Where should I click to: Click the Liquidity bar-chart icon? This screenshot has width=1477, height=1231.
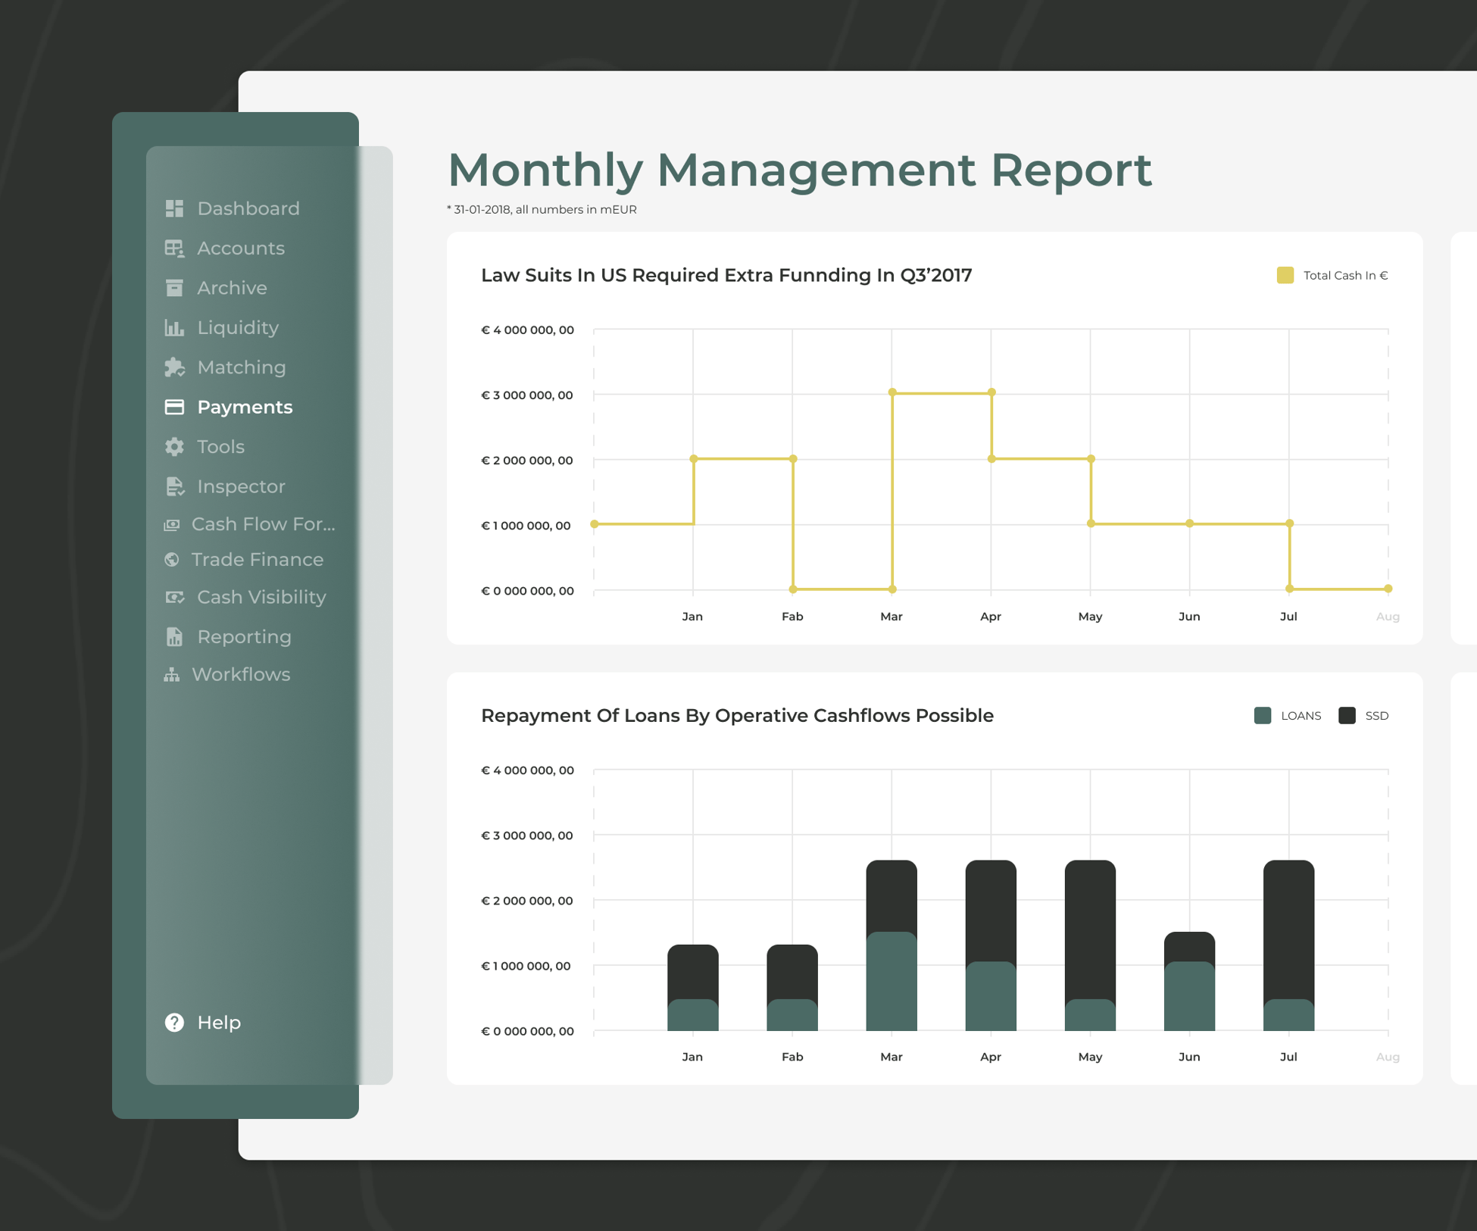pos(174,327)
